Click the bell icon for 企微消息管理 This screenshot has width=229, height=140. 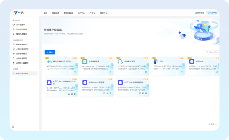[x=13, y=58]
